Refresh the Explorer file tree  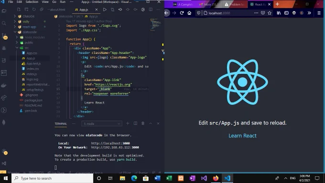pos(34,10)
